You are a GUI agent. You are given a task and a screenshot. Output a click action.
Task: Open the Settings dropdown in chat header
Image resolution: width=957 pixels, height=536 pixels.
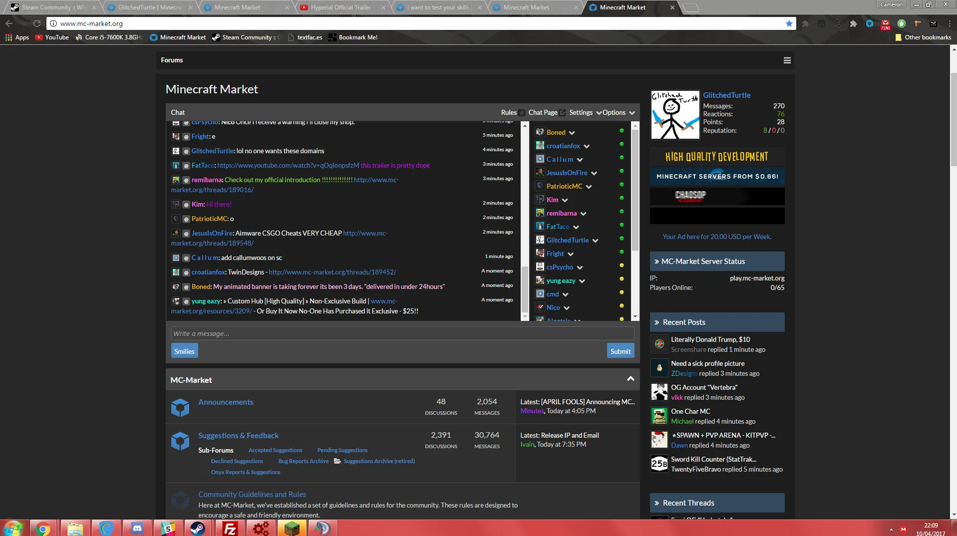585,113
